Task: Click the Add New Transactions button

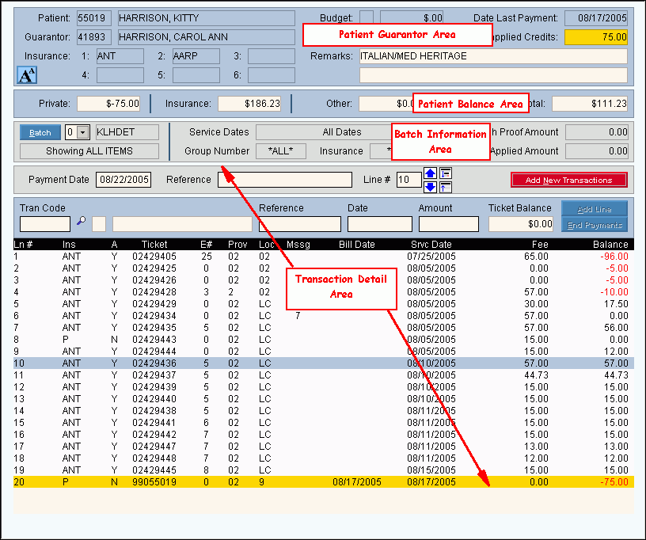Action: pyautogui.click(x=569, y=180)
